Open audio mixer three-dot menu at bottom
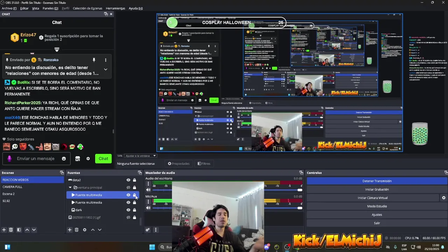 click(x=156, y=230)
